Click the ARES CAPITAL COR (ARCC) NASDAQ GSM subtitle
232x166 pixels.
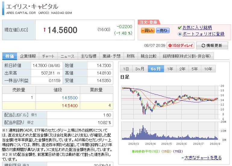coord(39,13)
